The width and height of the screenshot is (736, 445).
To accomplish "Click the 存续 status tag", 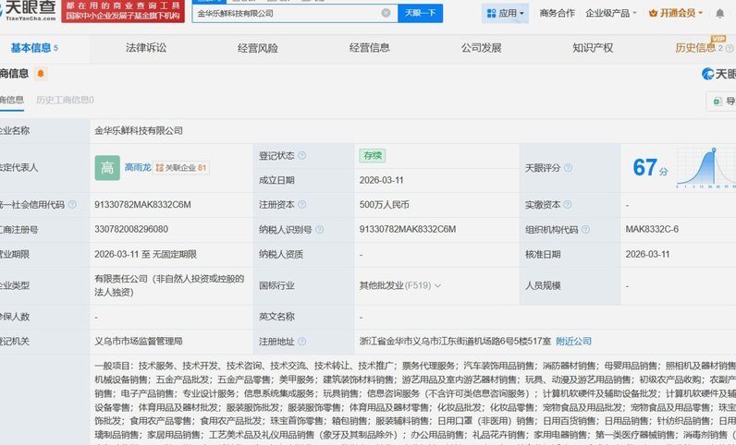I will click(x=373, y=156).
